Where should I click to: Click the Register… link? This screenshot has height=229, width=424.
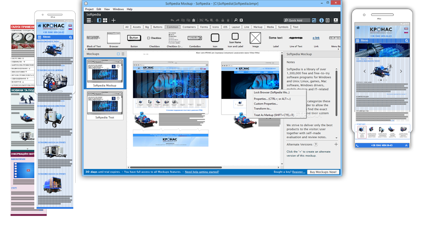[299, 172]
